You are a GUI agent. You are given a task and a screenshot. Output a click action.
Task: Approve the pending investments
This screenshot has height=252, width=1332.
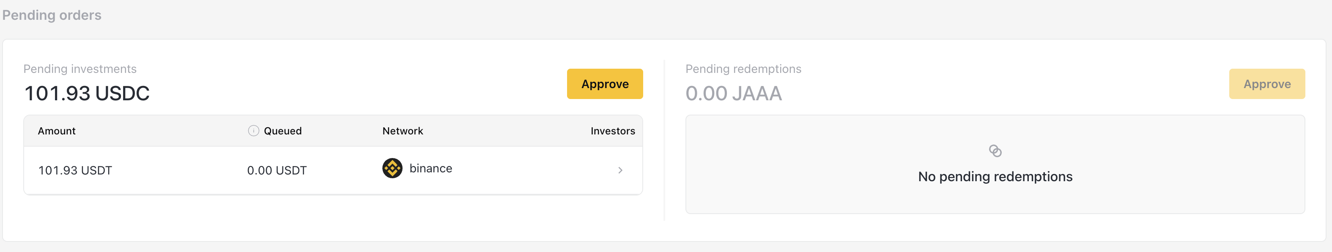(604, 84)
